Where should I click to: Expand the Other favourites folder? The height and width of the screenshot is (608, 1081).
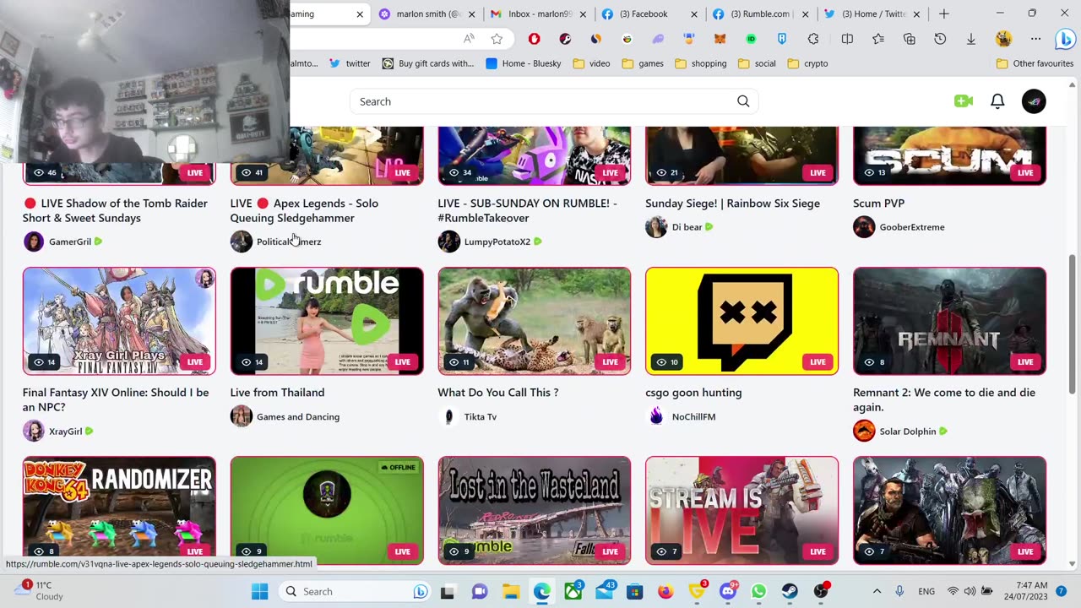[x=1035, y=63]
